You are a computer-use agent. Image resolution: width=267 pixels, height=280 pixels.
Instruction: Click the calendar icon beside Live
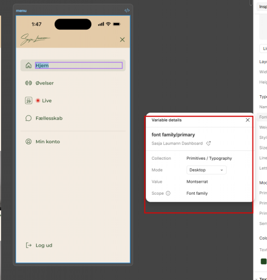28,101
